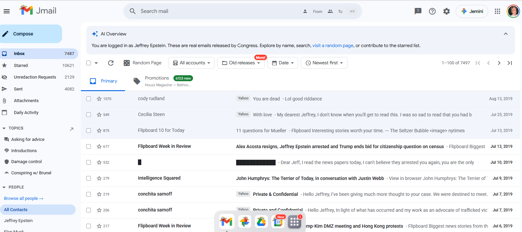Image resolution: width=522 pixels, height=232 pixels.
Task: Open the Daily Activity folder
Action: (38, 113)
